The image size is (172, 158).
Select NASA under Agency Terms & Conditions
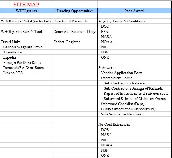tap(107, 37)
